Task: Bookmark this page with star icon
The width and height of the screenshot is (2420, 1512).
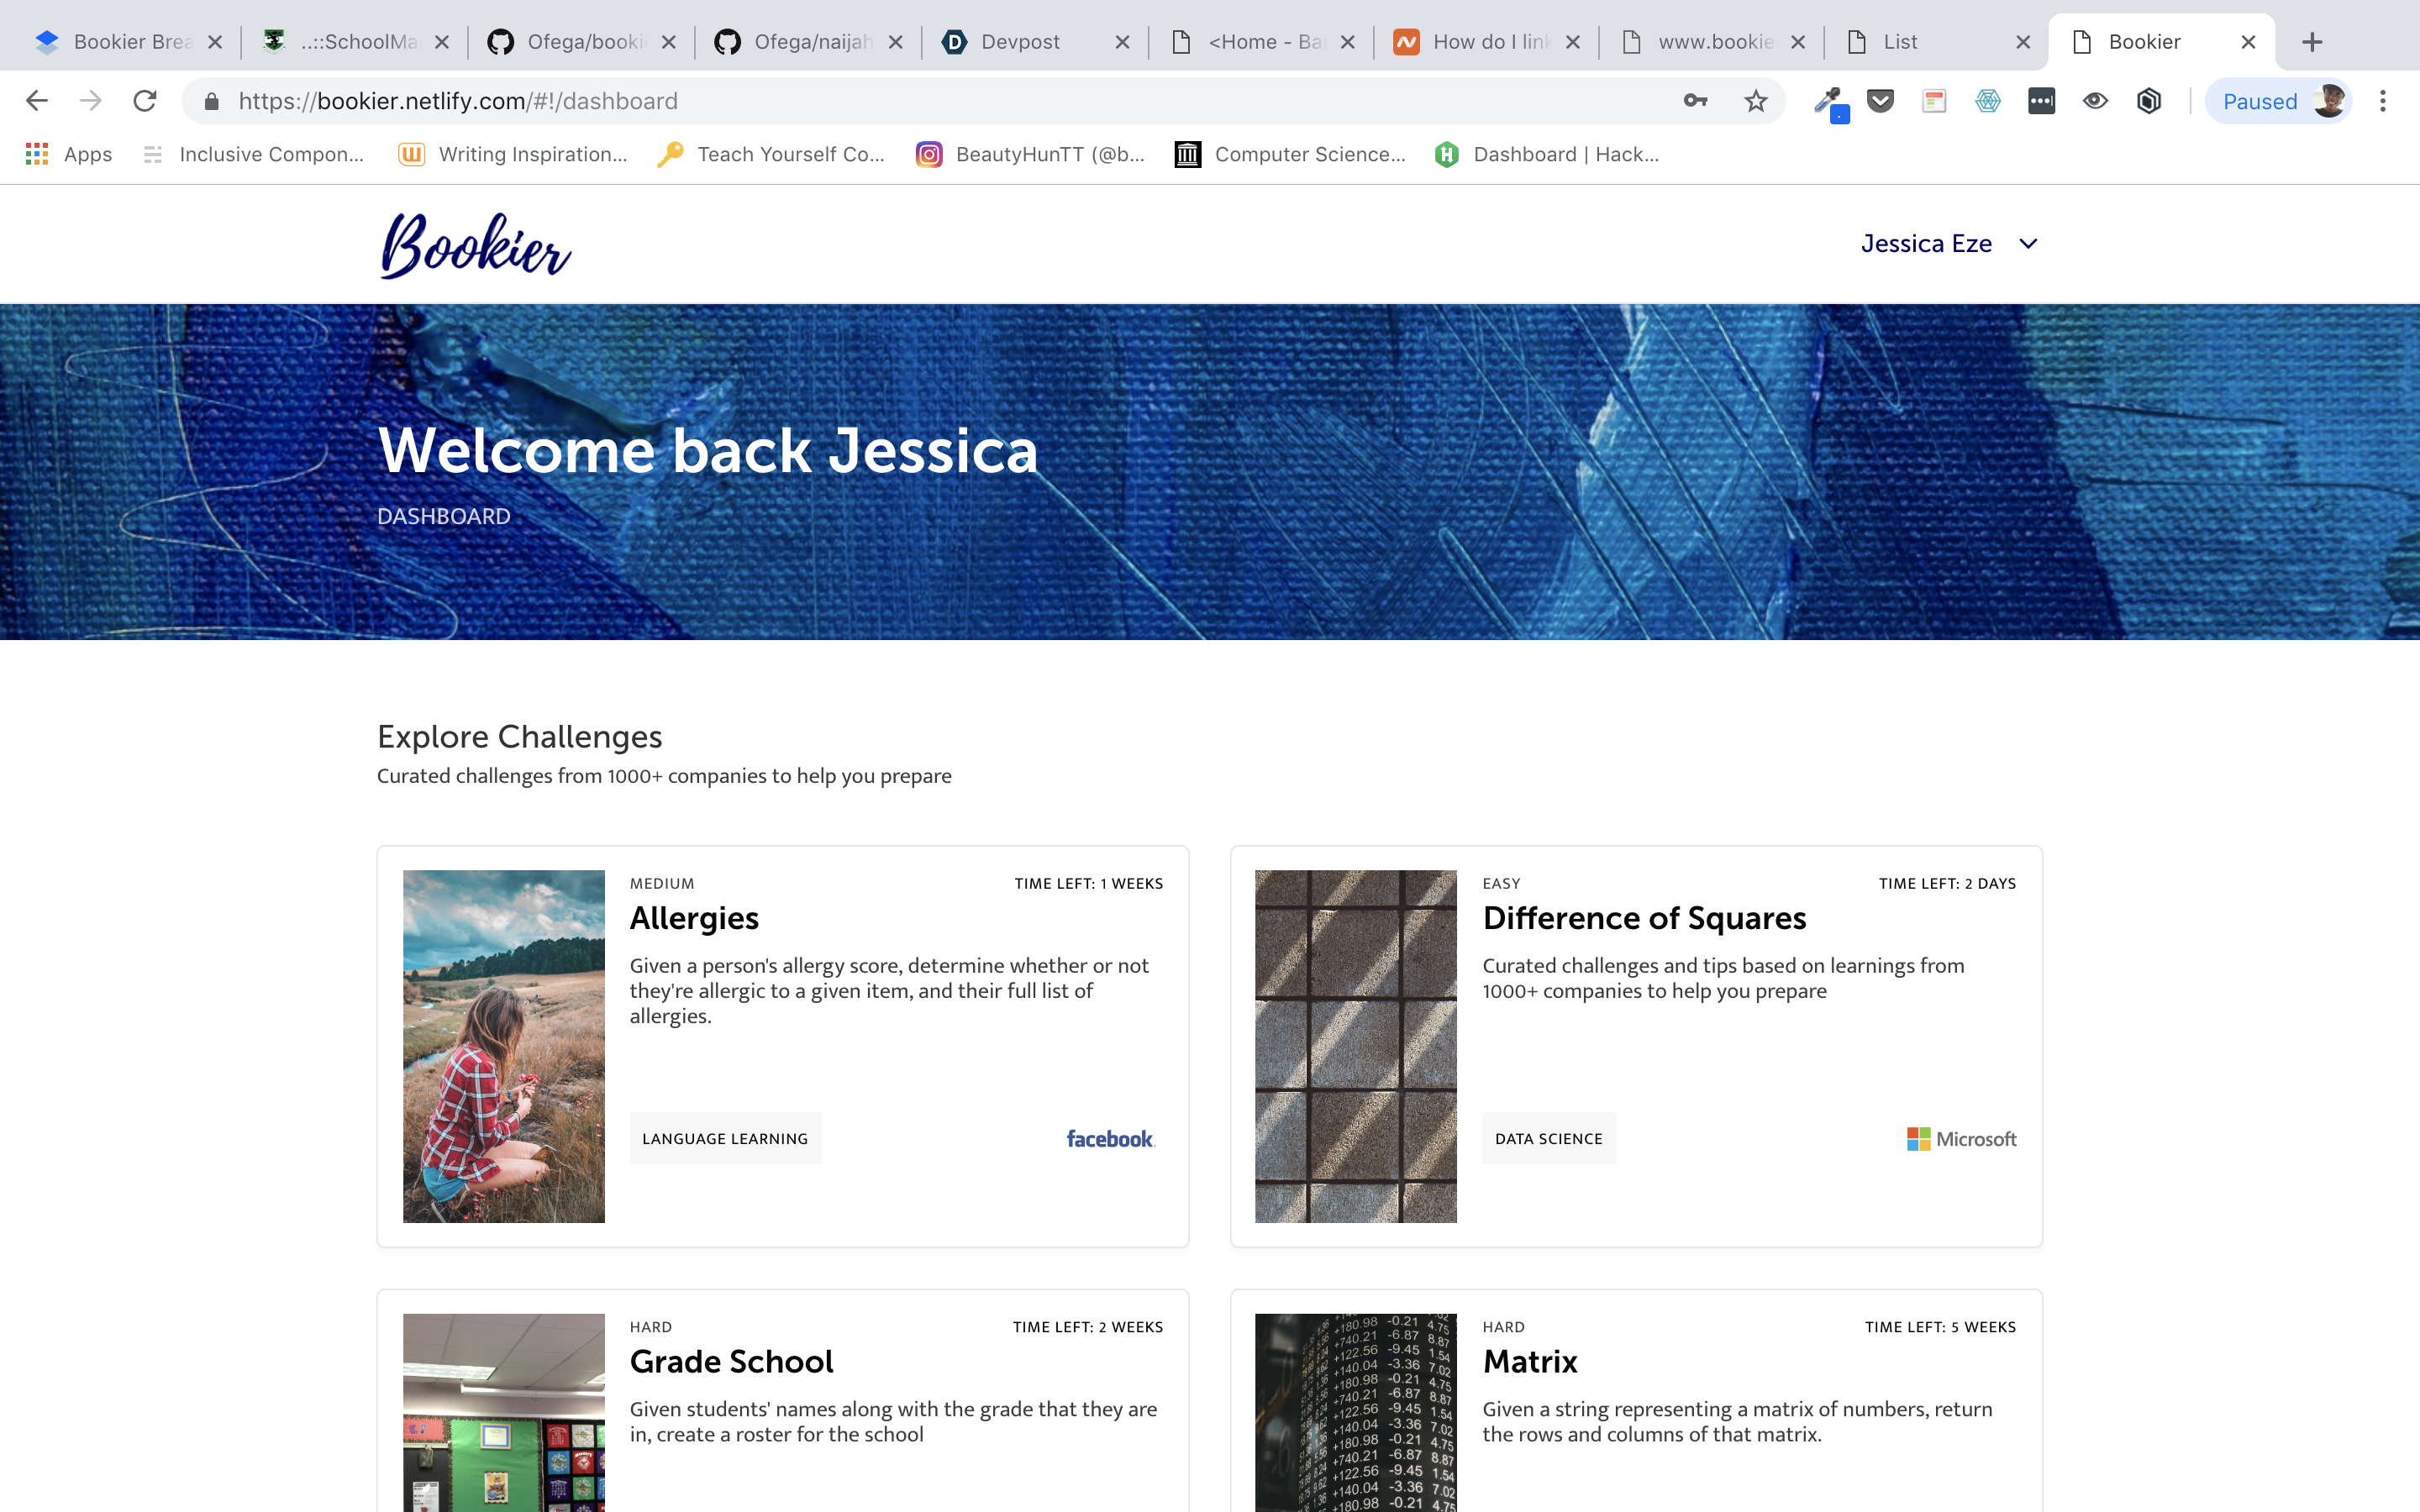Action: (x=1755, y=101)
